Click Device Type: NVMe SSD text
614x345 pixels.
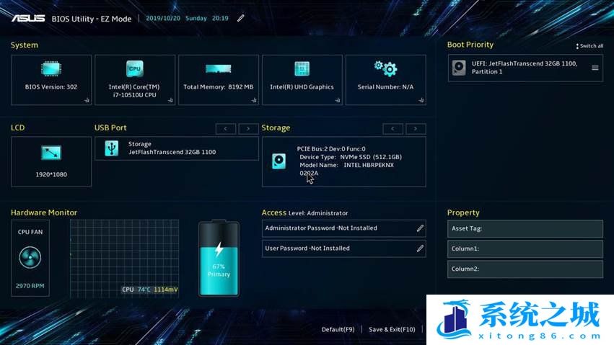(351, 157)
